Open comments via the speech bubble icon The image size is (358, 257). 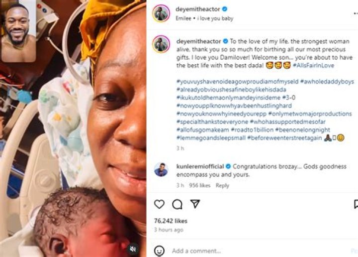[x=177, y=204]
